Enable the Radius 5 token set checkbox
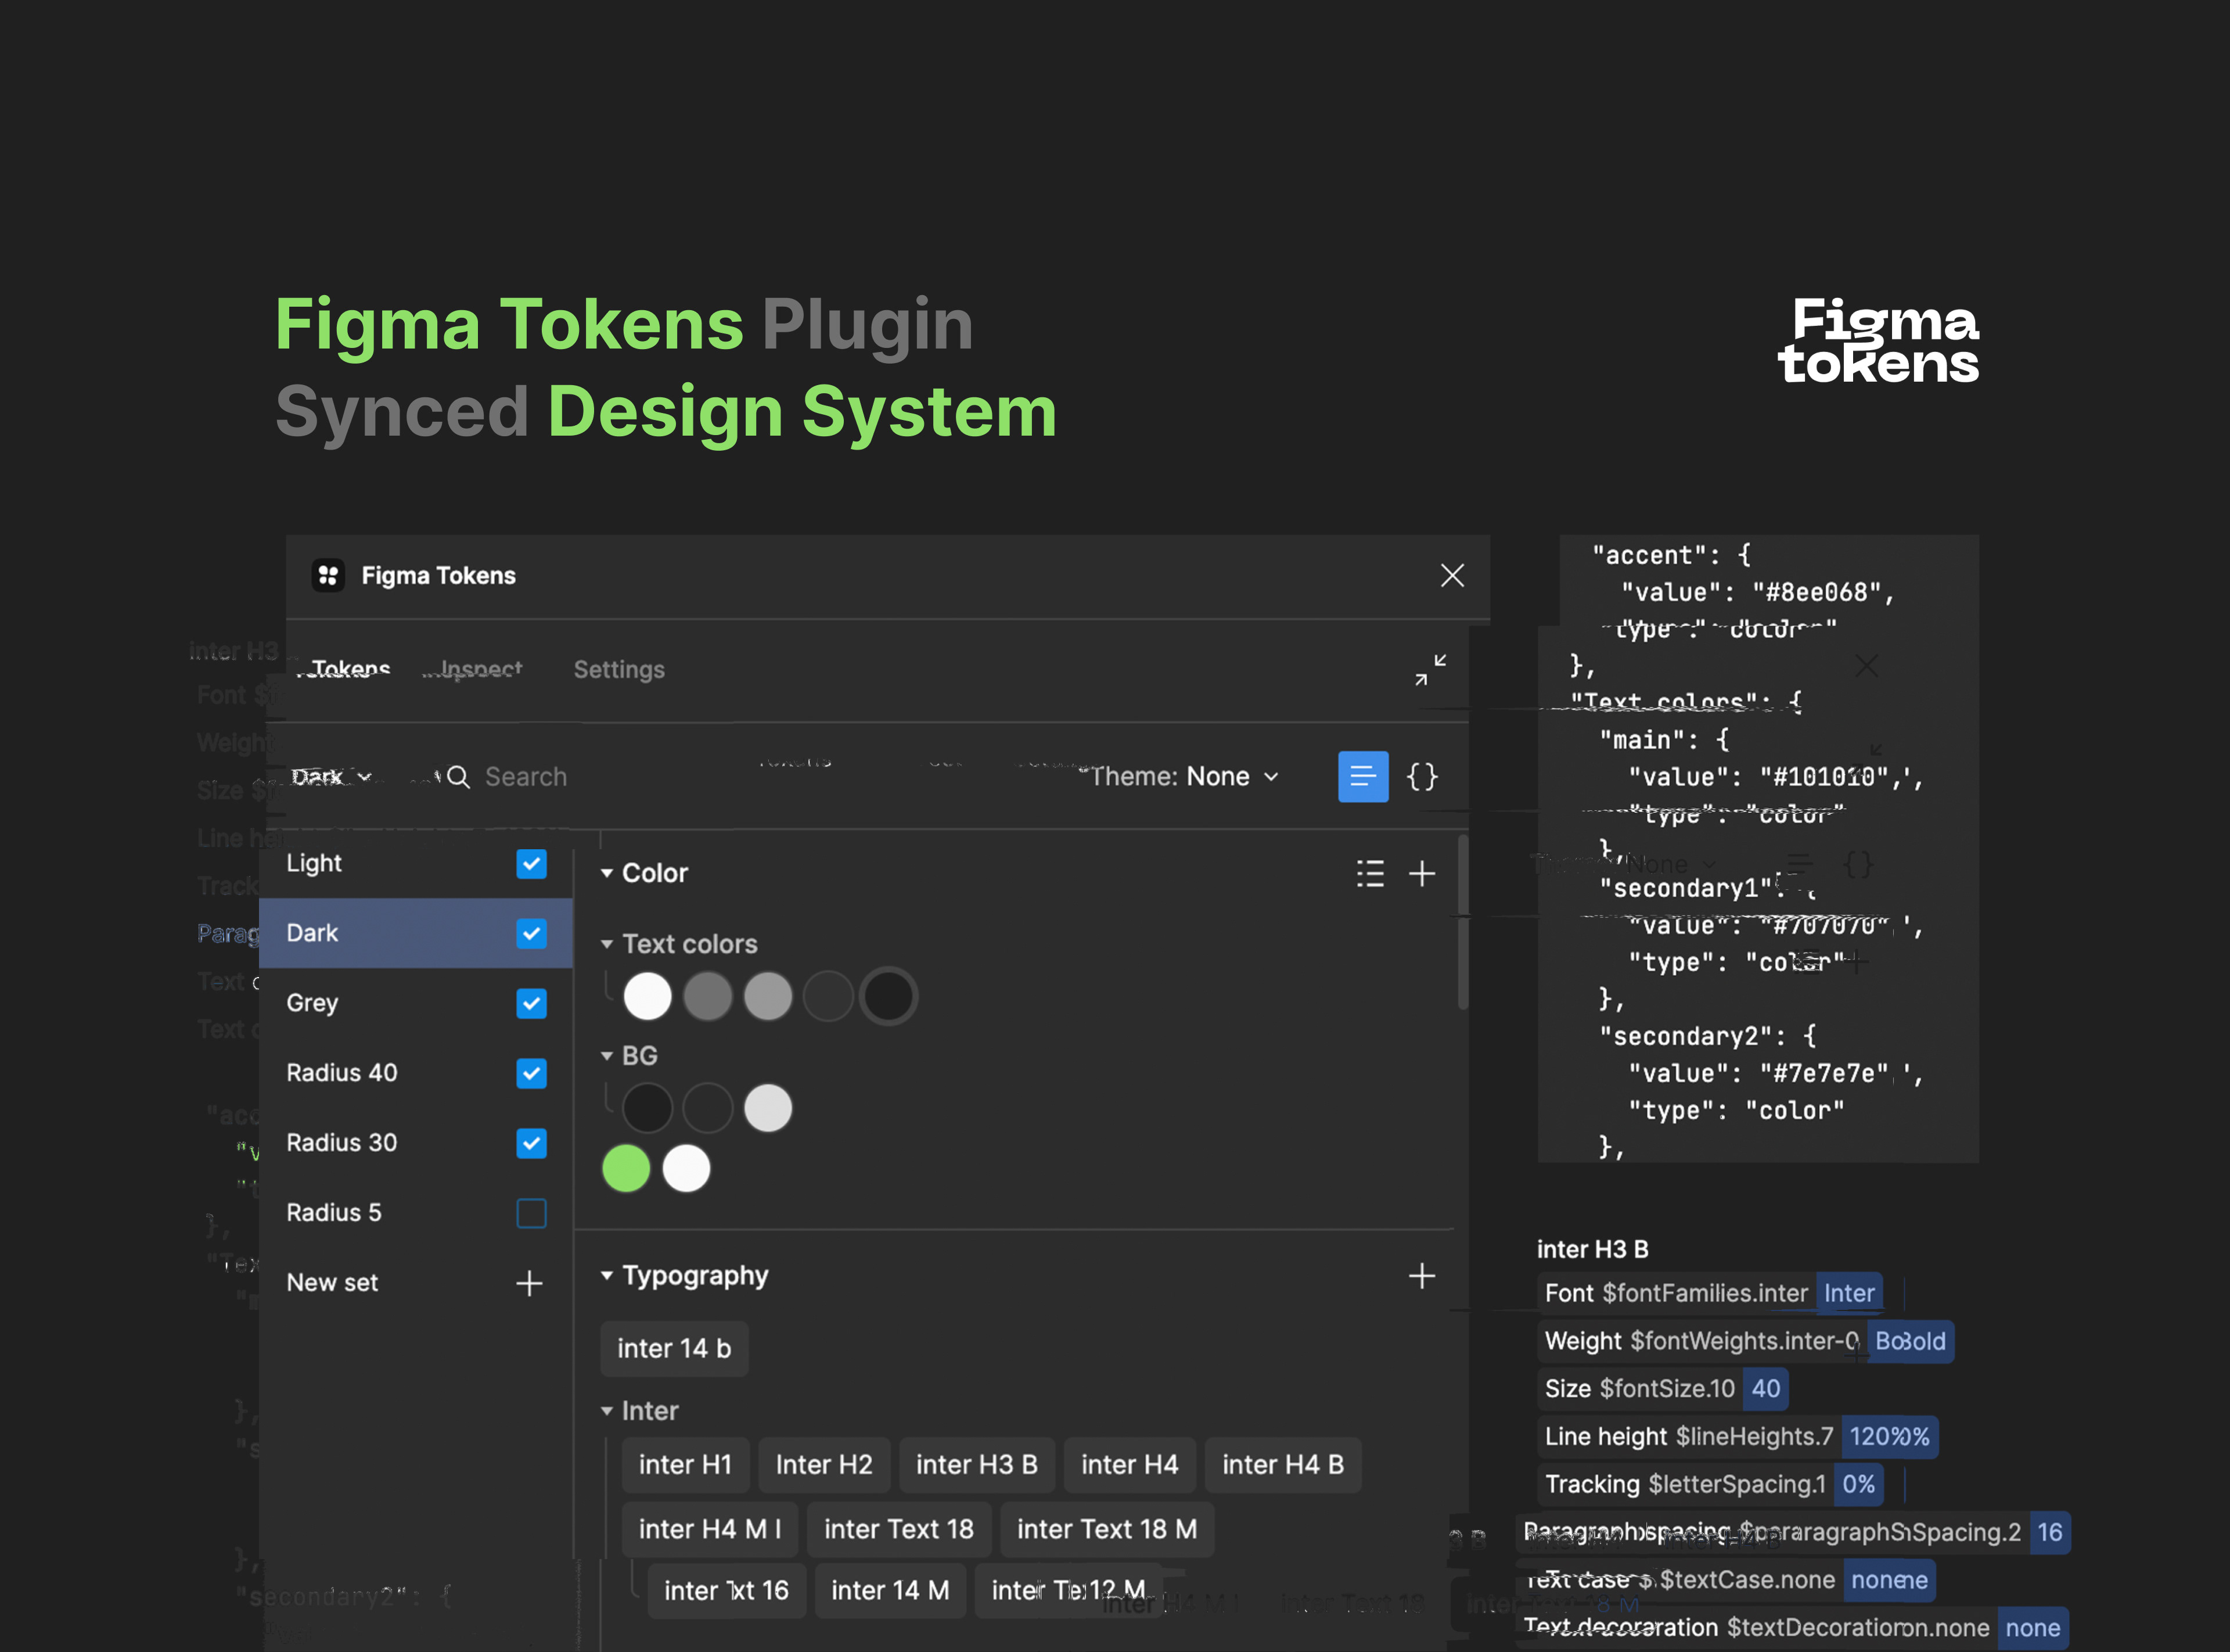Screen dimensions: 2230x1652 [531, 1213]
